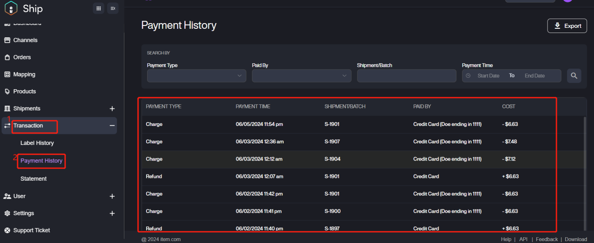
Task: Open Label History submenu item
Action: [x=37, y=143]
